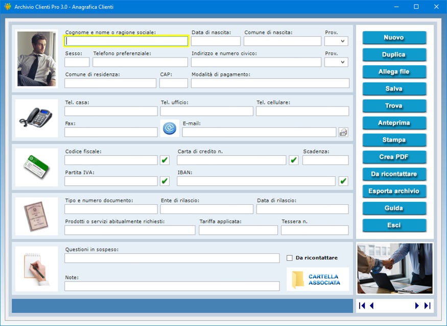447x326 pixels.
Task: Focus the Tel. cellulare field
Action: pos(302,111)
